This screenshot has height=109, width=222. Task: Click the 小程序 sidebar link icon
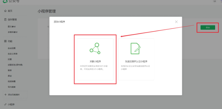(5, 105)
